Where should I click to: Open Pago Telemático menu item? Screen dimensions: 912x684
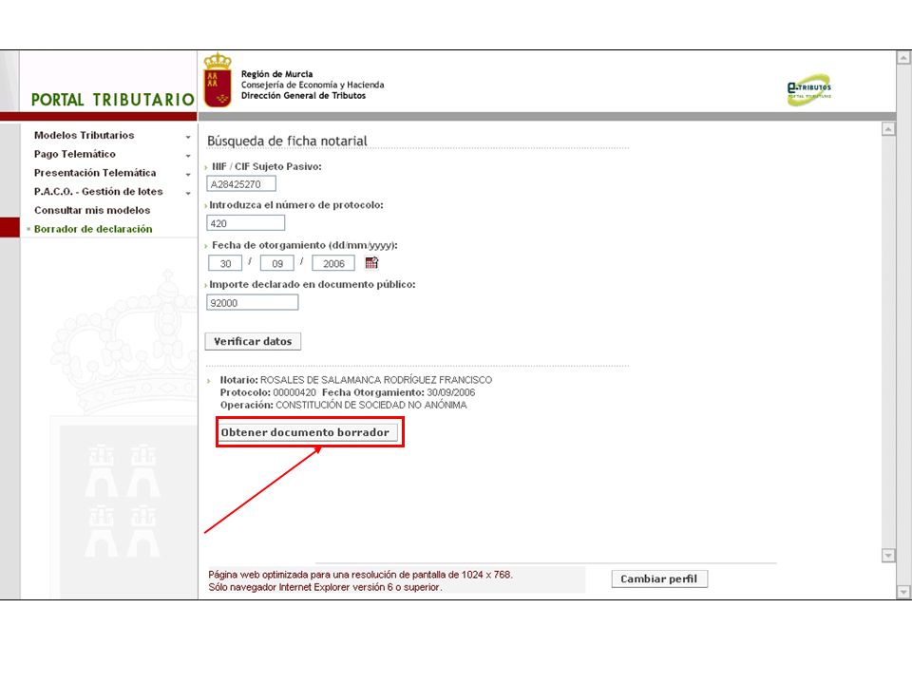(x=74, y=154)
